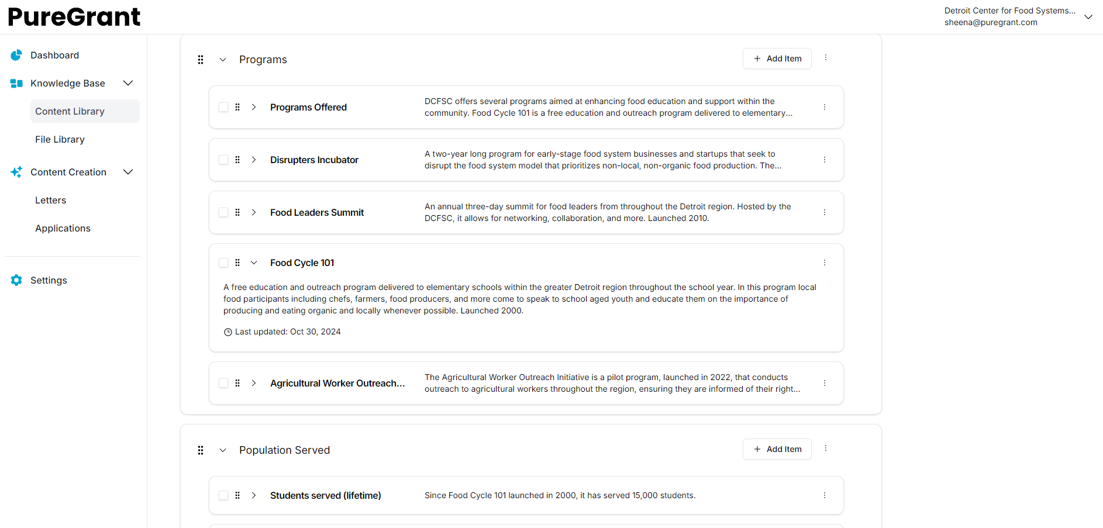
Task: Collapse the Programs section
Action: [223, 60]
